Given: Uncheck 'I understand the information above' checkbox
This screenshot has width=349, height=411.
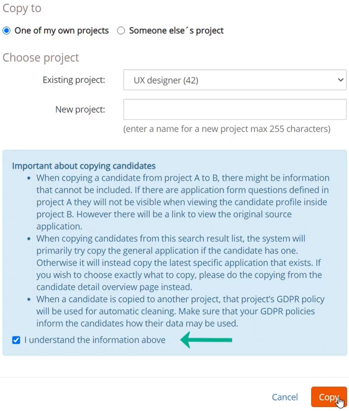Looking at the screenshot, I should pyautogui.click(x=16, y=340).
